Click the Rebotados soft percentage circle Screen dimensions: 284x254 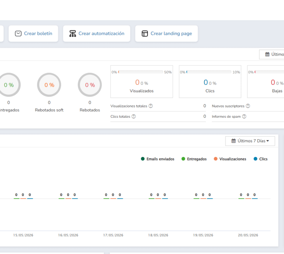coord(49,85)
